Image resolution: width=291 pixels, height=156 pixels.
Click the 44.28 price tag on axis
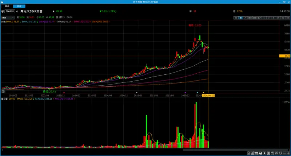pyautogui.click(x=285, y=56)
